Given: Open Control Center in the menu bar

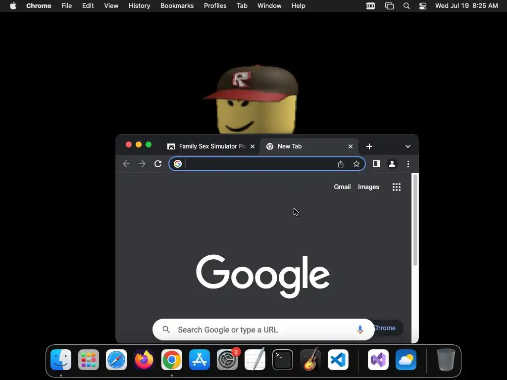Looking at the screenshot, I should (423, 6).
